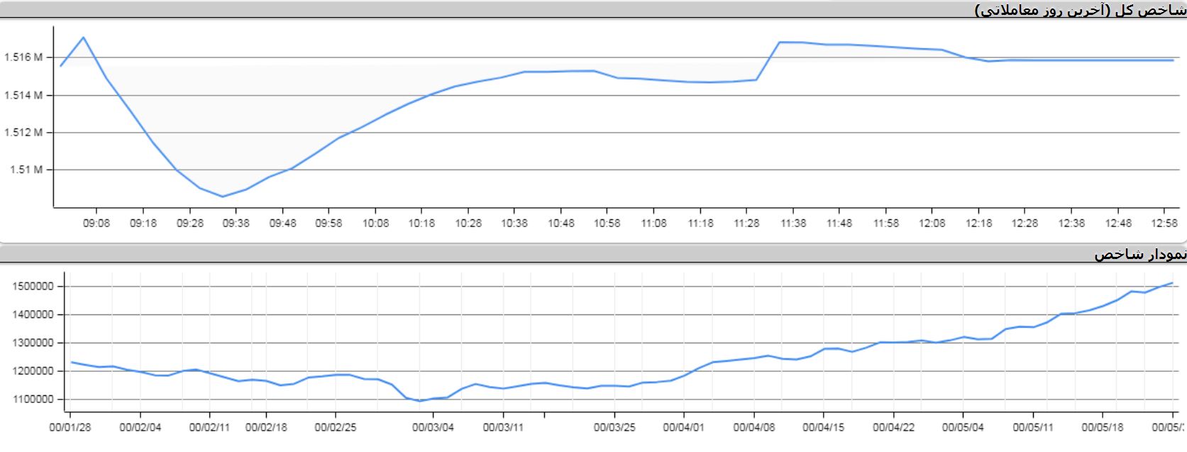Select the 12:58 time label
Image resolution: width=1187 pixels, height=452 pixels.
point(1164,223)
